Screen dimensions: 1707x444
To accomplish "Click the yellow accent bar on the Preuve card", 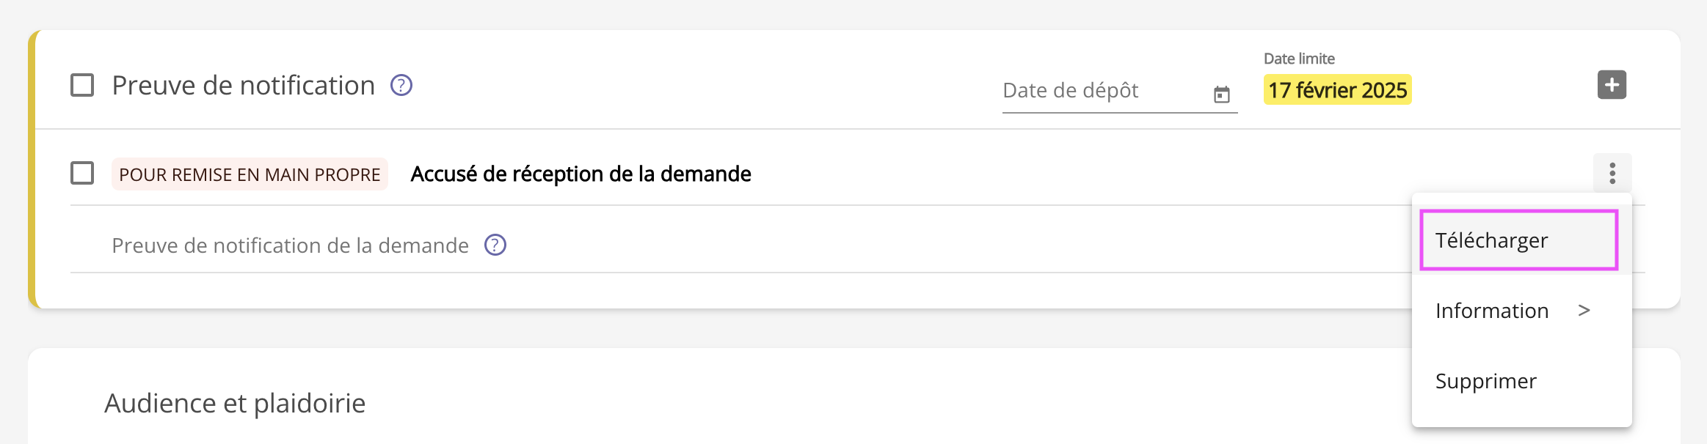I will click(32, 169).
